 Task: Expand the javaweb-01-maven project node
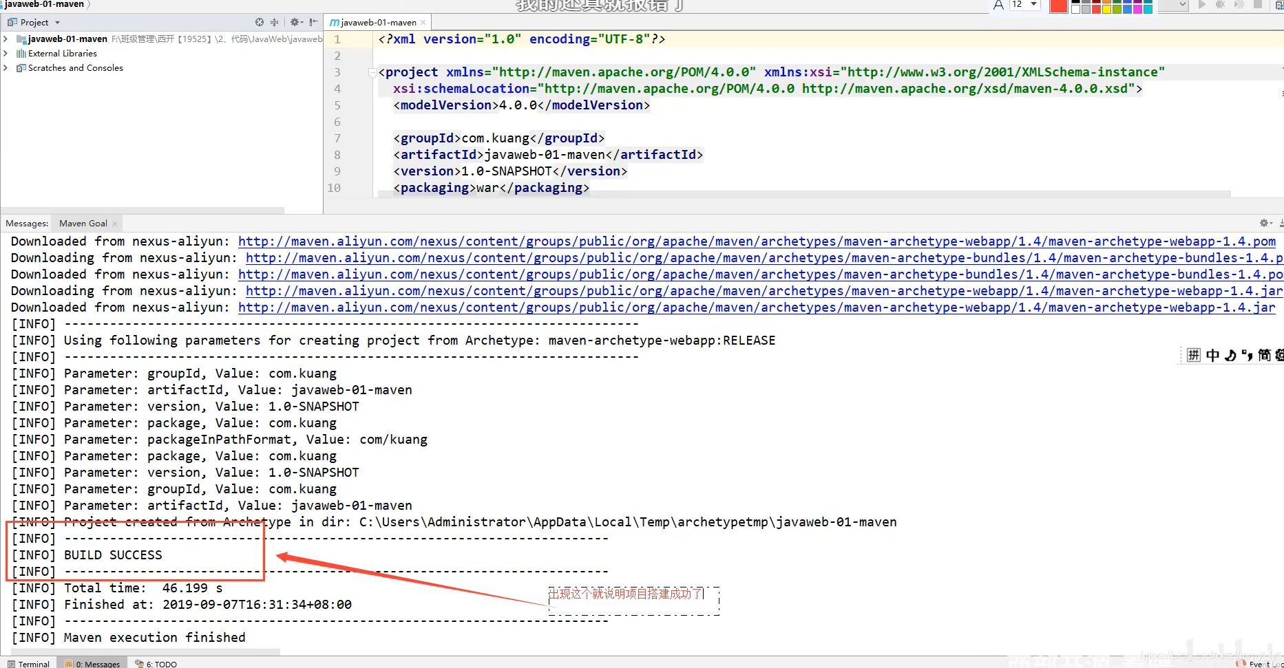6,39
